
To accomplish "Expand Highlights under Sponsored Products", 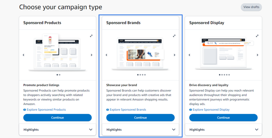I will click(57, 130).
